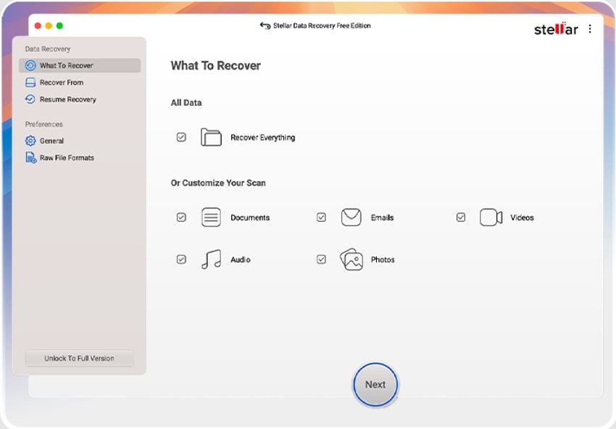Open the three-dot more options menu
The image size is (616, 429).
point(590,29)
